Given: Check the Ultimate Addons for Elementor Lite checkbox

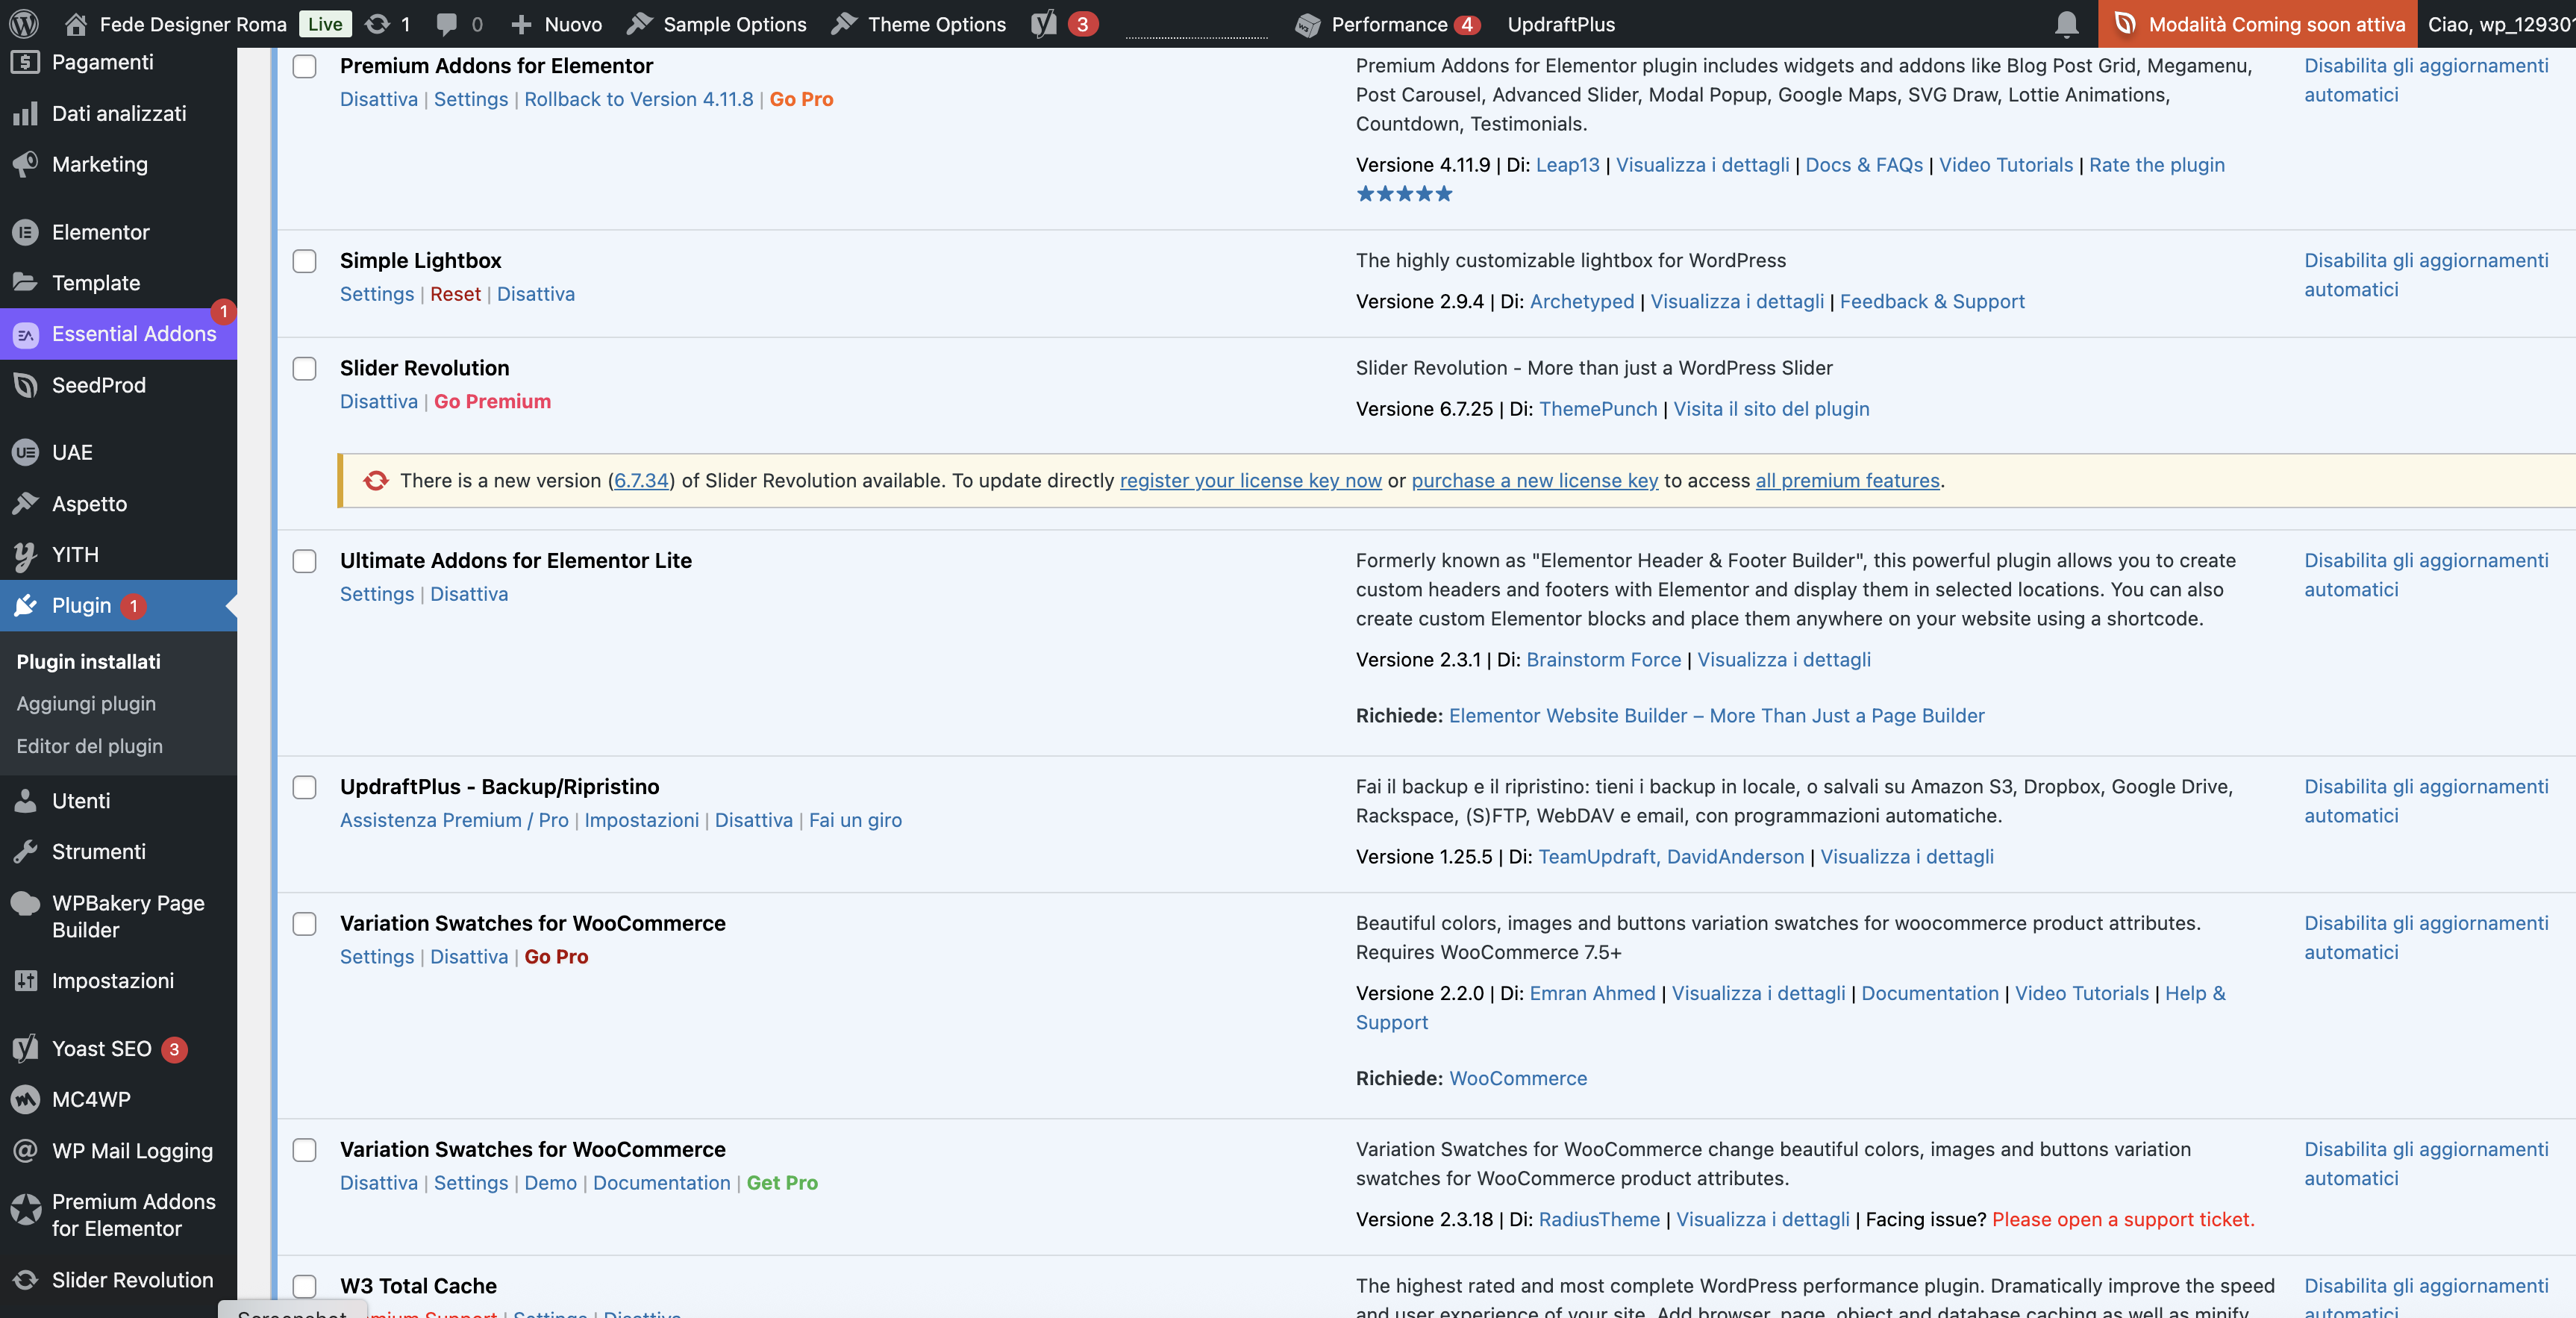Looking at the screenshot, I should [x=304, y=561].
